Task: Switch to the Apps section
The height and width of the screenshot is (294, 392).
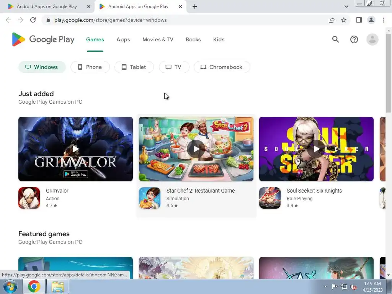Action: pyautogui.click(x=123, y=39)
